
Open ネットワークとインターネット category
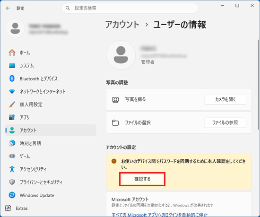click(51, 91)
